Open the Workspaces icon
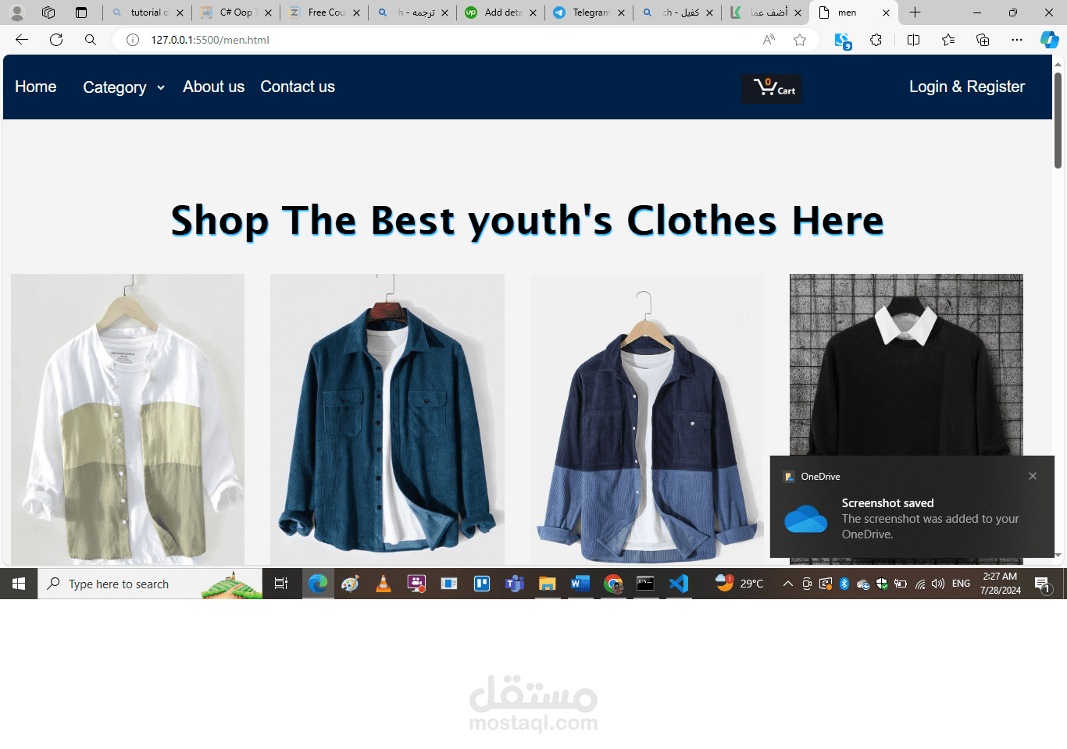 (48, 12)
